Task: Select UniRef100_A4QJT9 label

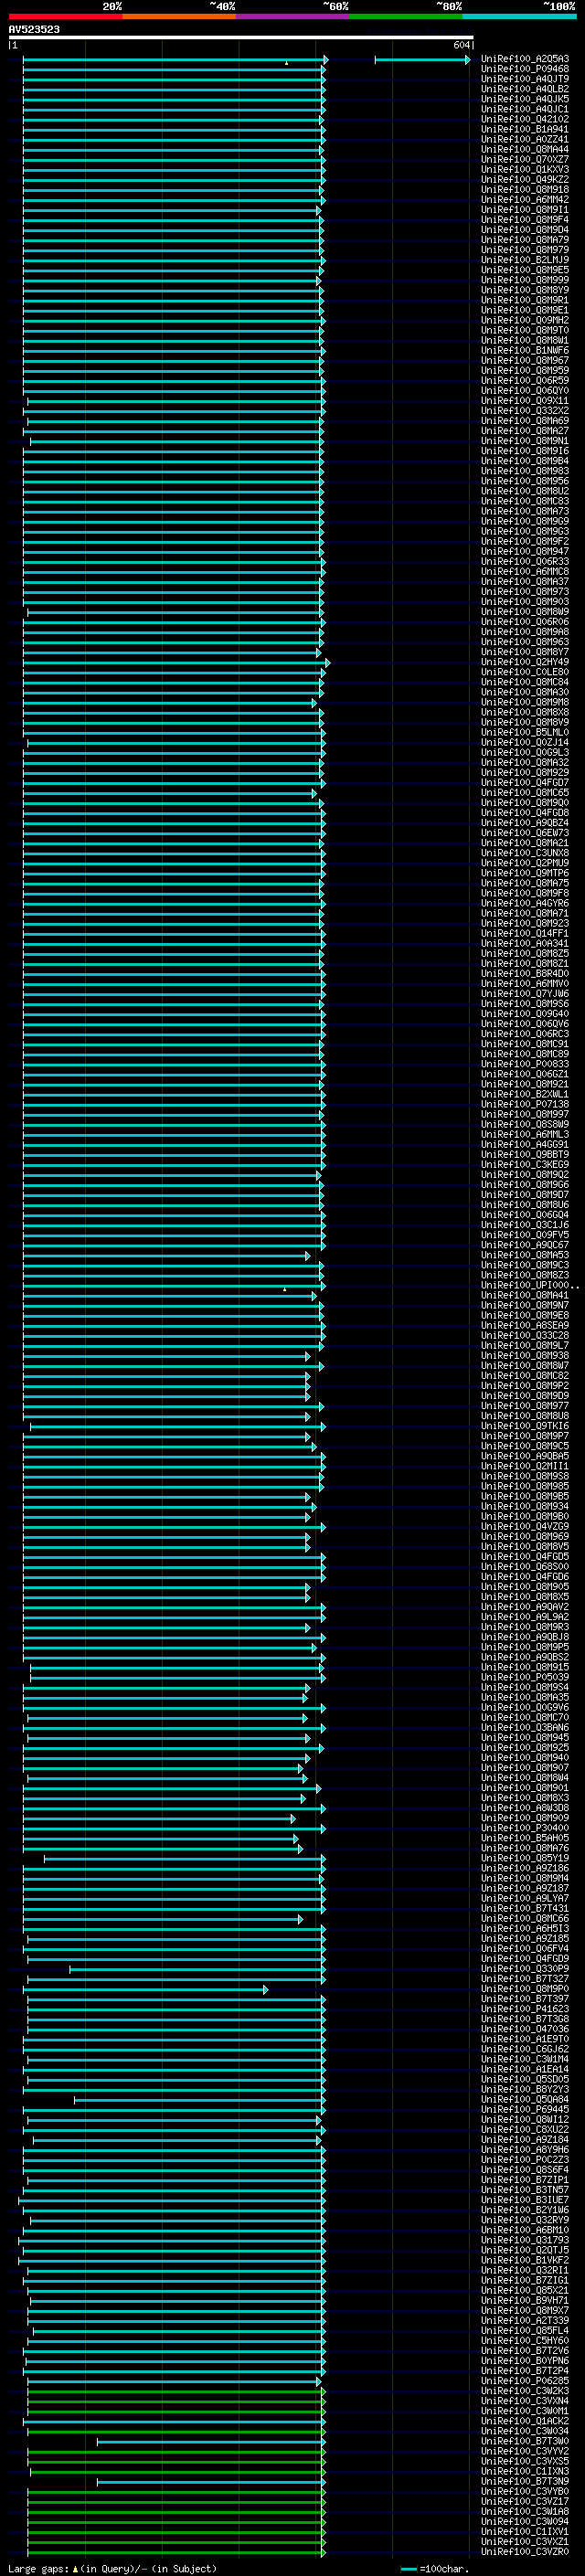Action: coord(525,80)
